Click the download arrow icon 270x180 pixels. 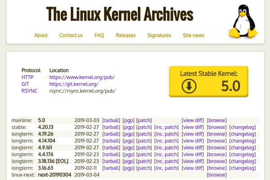pyautogui.click(x=189, y=86)
